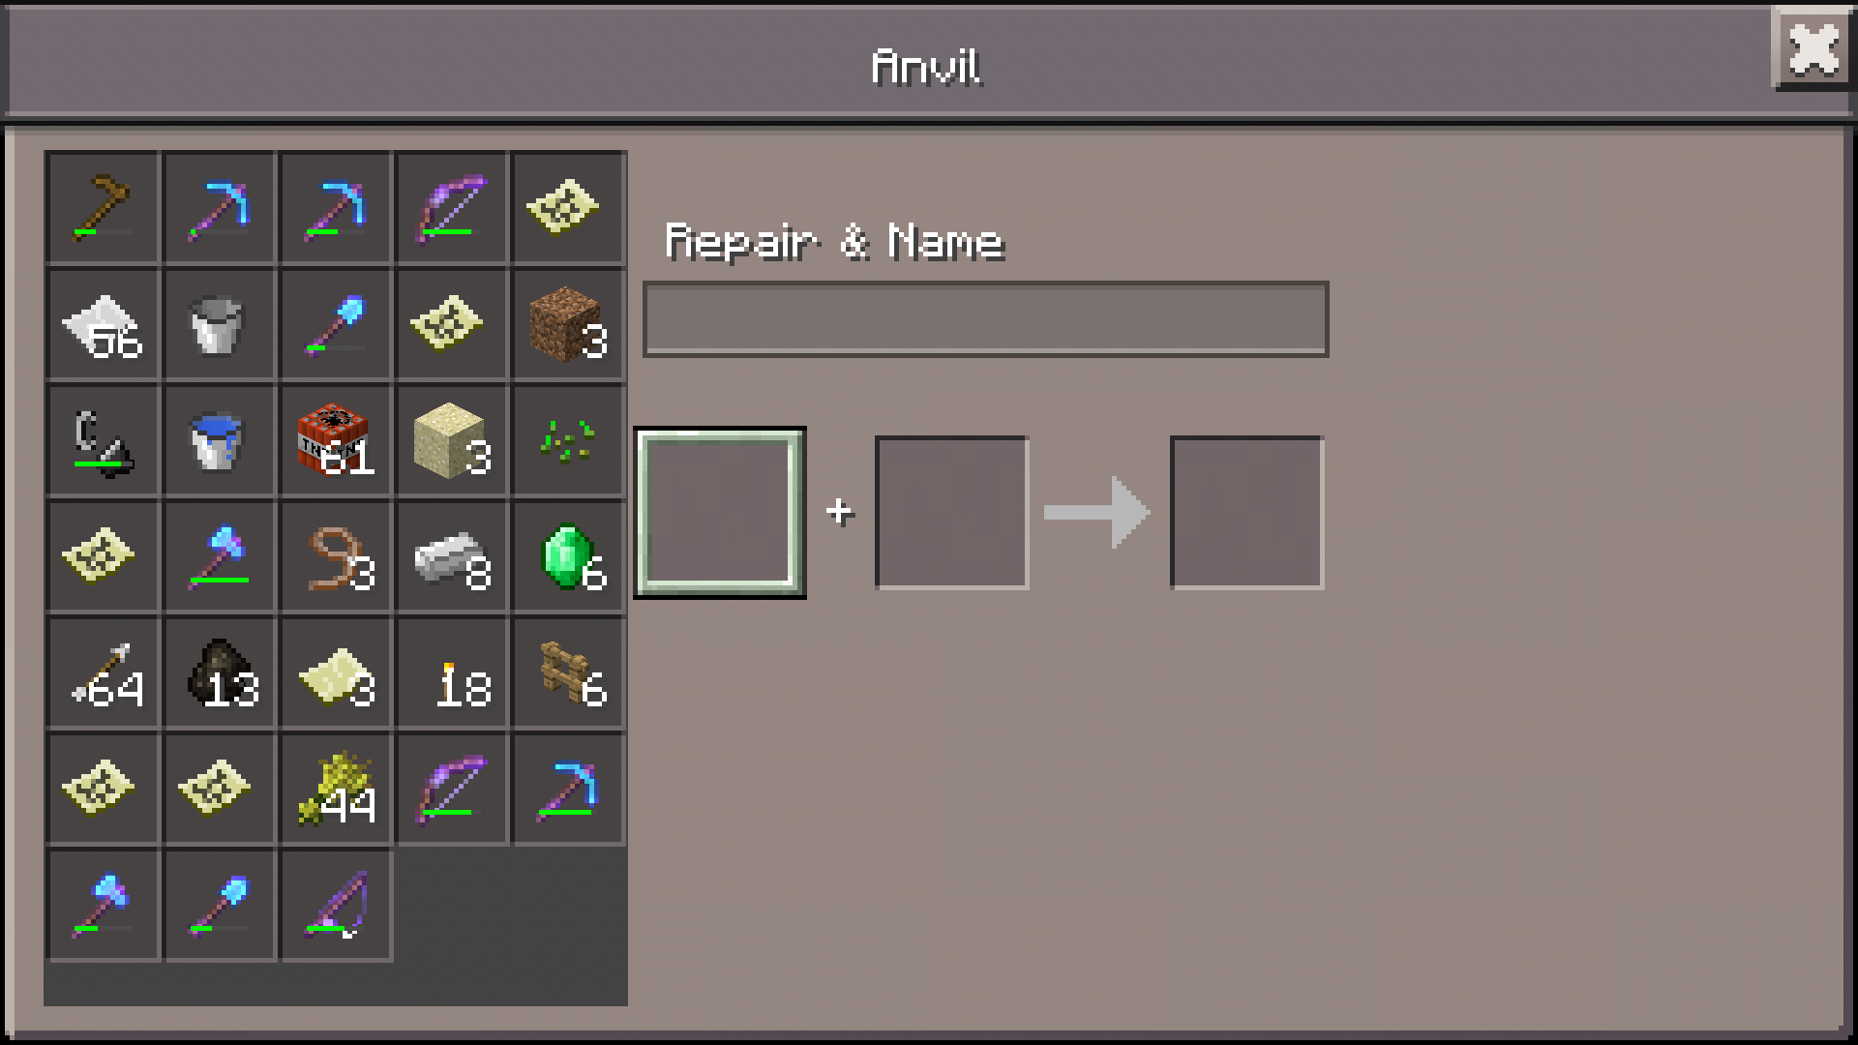
Task: Click the anvil output result slot
Action: coord(1246,512)
